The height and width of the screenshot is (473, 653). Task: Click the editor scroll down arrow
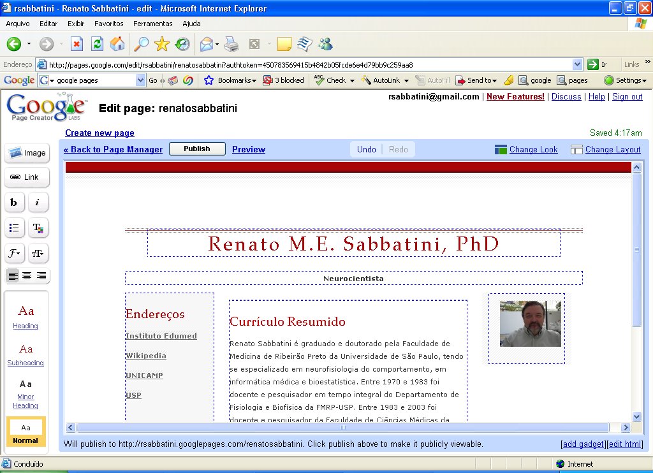click(636, 416)
